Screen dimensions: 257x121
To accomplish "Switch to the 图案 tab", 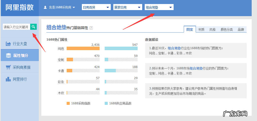I will pyautogui.click(x=190, y=29).
